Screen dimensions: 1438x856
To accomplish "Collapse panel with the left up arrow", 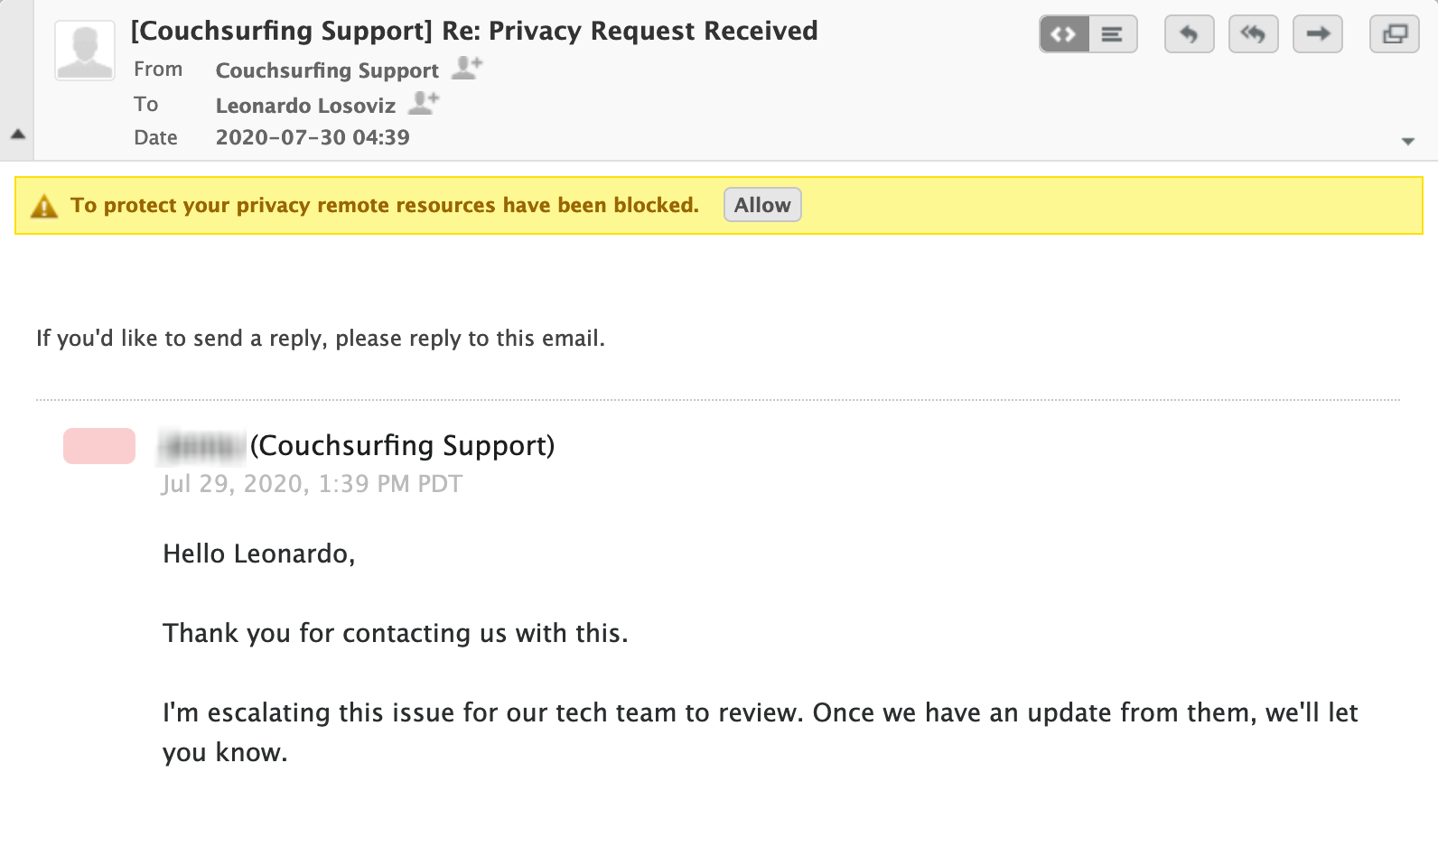I will click(17, 134).
